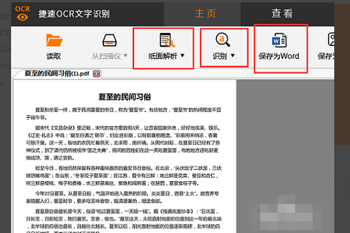Switch to the 查看 tab
Viewport: 350px width, 233px height.
[282, 13]
